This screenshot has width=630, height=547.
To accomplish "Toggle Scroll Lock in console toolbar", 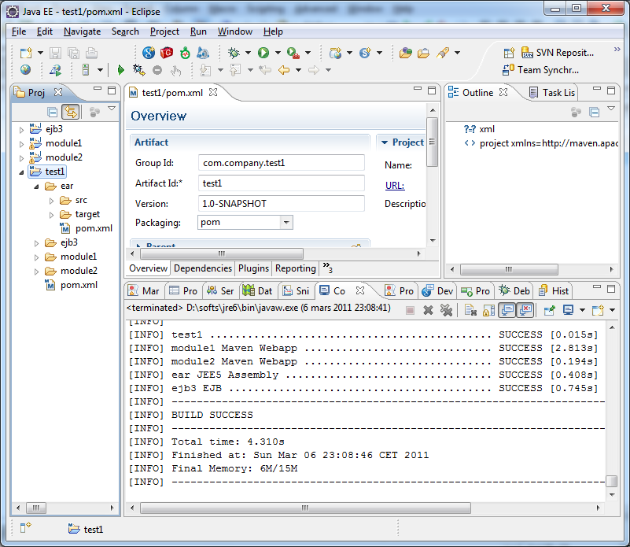I will (x=488, y=310).
